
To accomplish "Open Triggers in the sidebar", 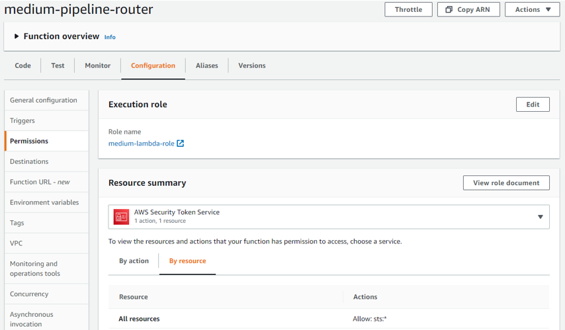I will coord(46,120).
